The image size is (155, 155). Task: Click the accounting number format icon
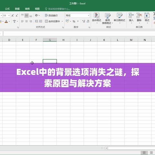(67, 21)
